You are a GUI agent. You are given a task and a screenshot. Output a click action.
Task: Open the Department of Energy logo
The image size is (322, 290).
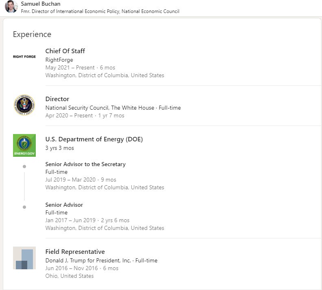[x=24, y=145]
